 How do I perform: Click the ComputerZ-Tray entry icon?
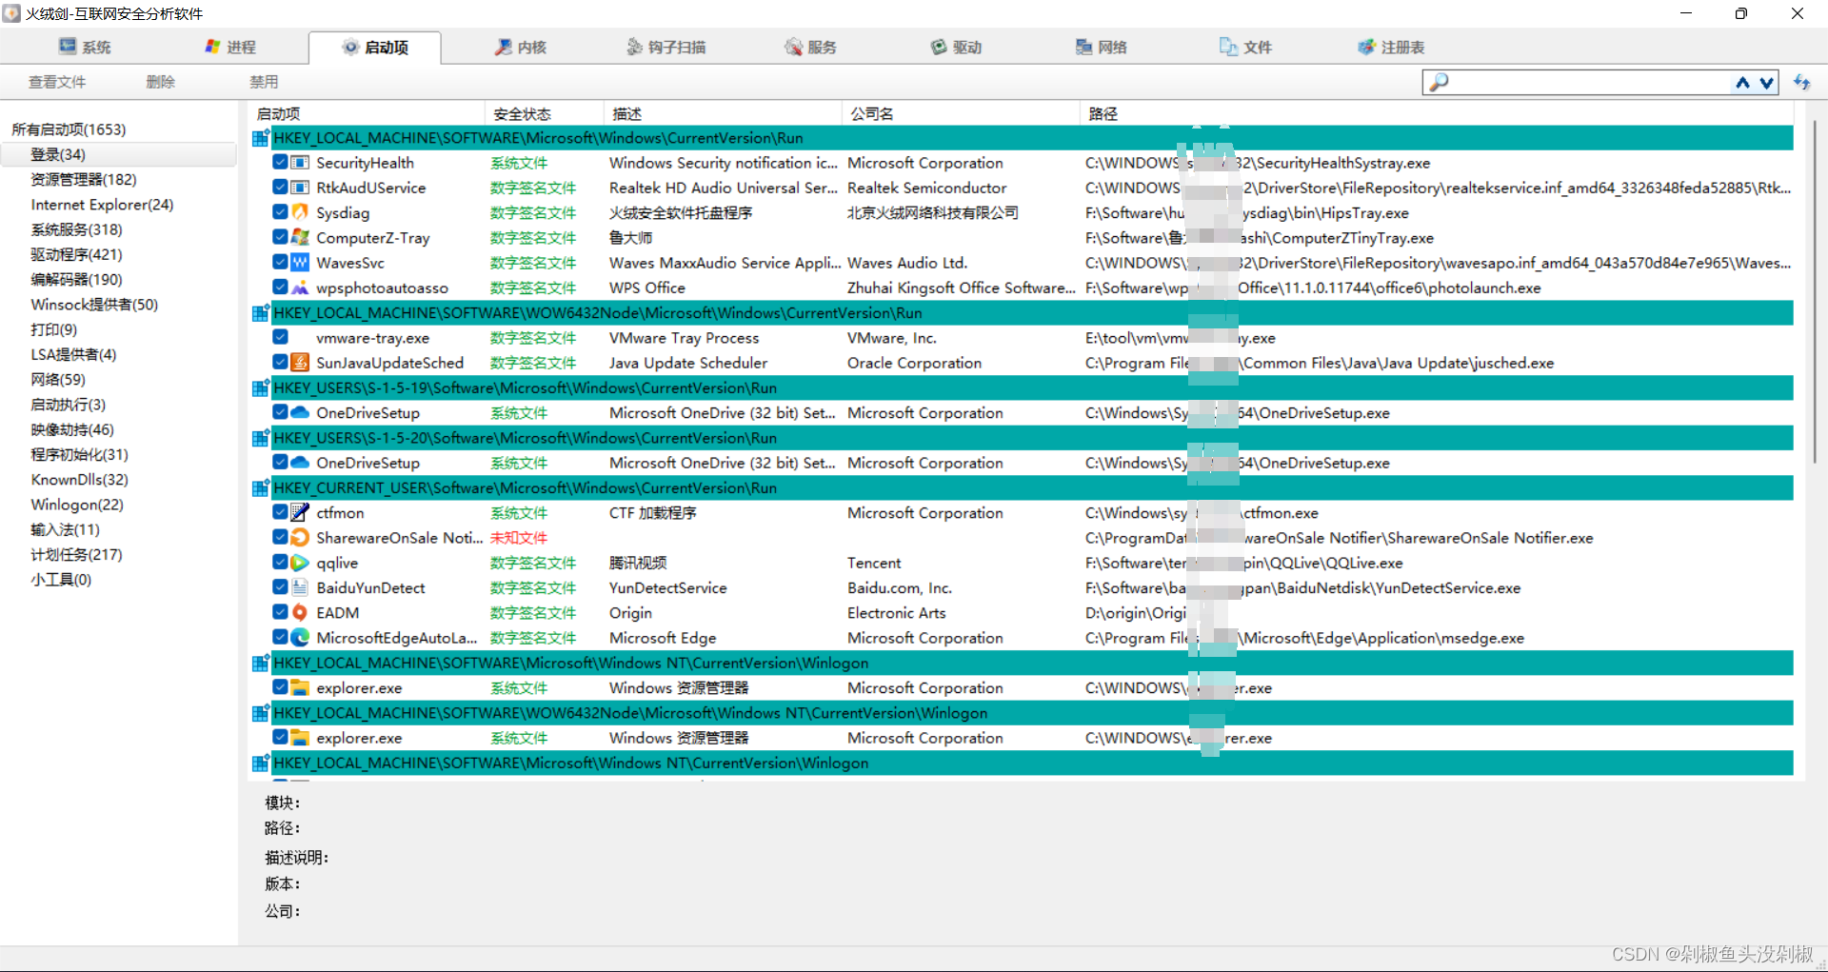[300, 237]
